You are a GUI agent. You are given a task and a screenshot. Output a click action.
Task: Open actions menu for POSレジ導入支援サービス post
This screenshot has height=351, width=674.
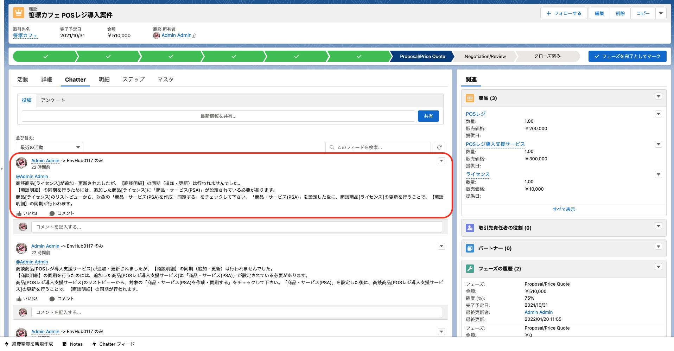click(x=441, y=246)
